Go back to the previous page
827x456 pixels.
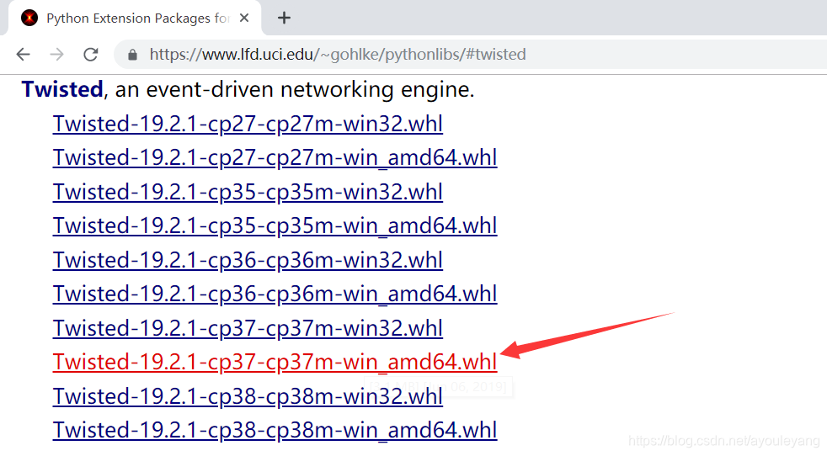[24, 55]
